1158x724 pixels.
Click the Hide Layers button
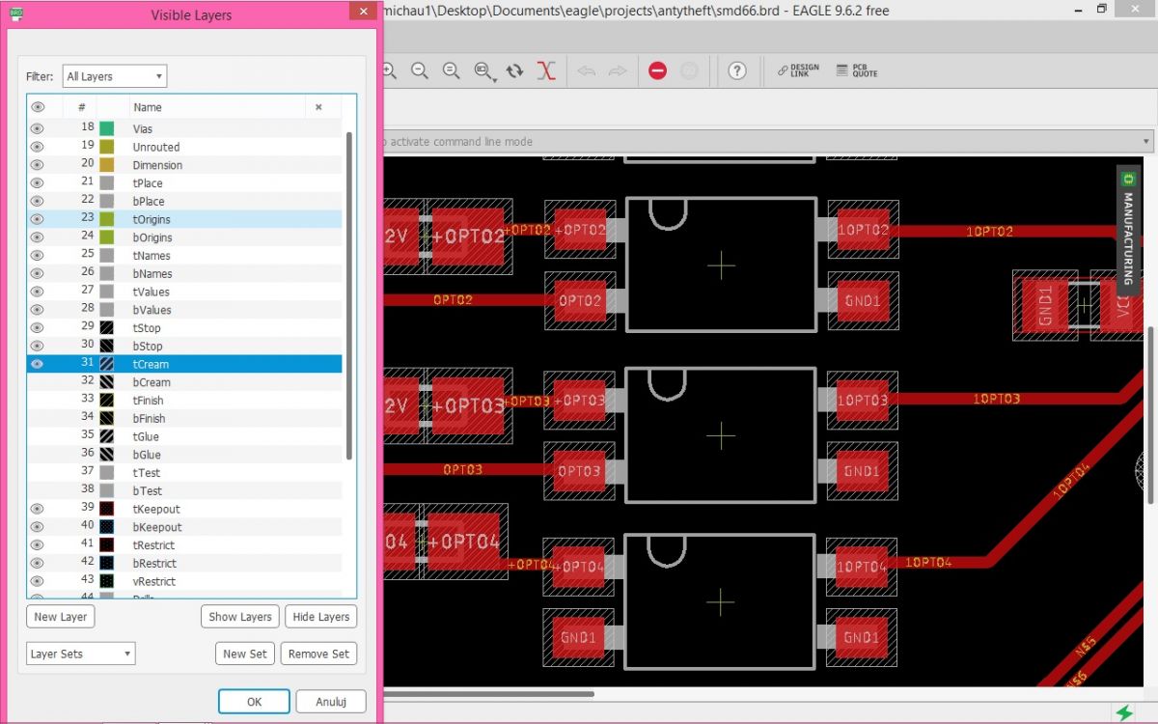tap(320, 617)
